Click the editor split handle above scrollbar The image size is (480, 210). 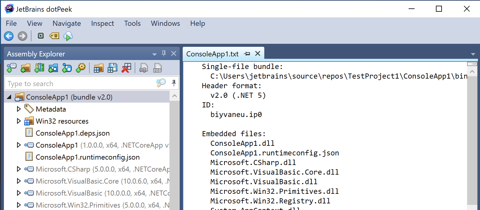[x=472, y=64]
